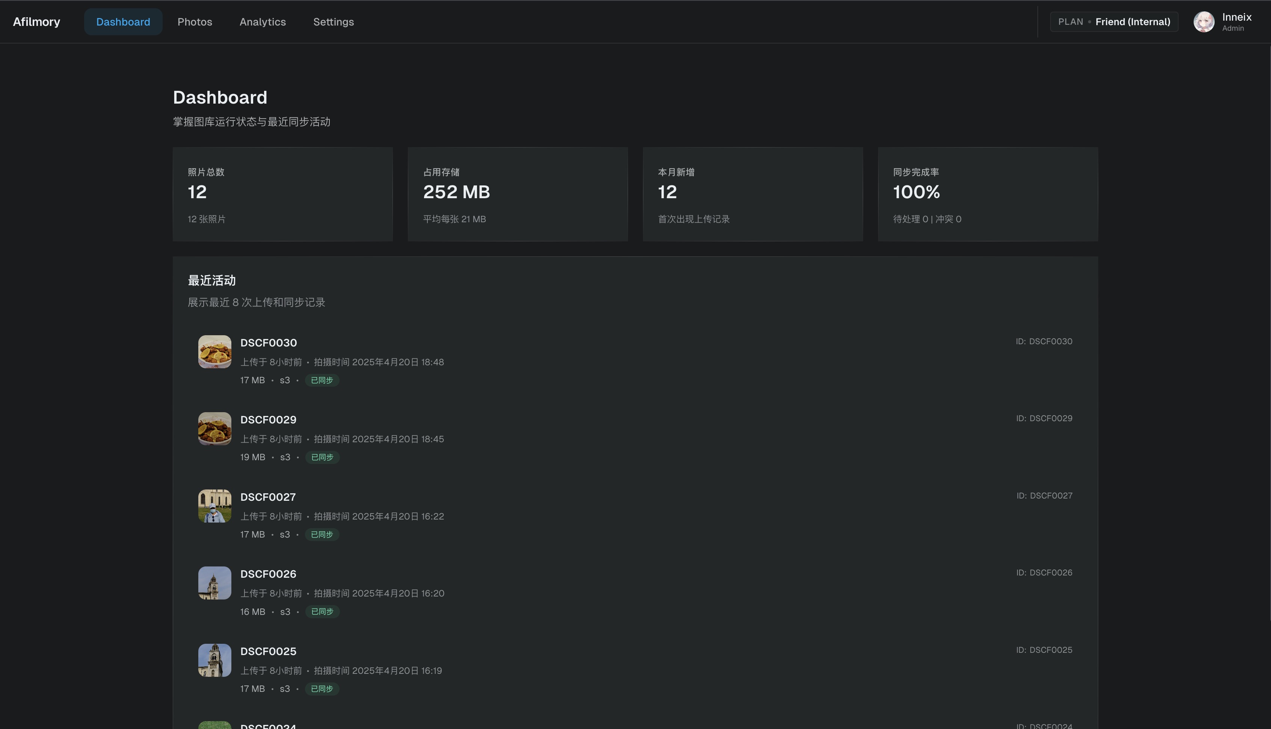1271x729 pixels.
Task: Click the 占用存储 252 MB card
Action: 517,194
